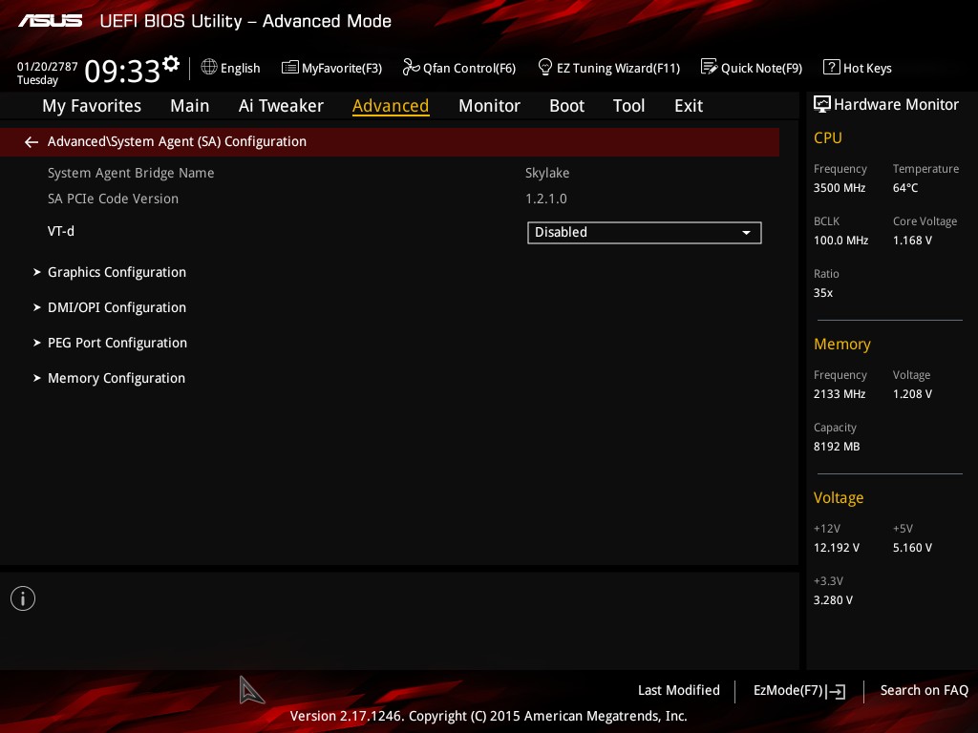Click SA PCIe Code Version label
The width and height of the screenshot is (978, 733).
click(113, 199)
